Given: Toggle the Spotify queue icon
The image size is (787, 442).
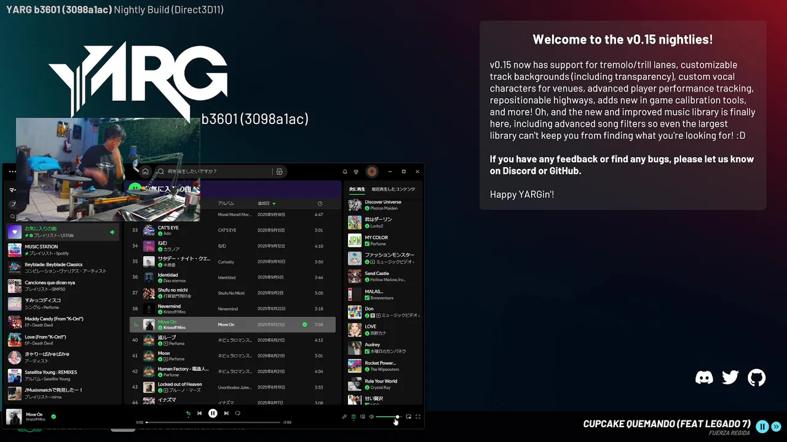Looking at the screenshot, I should tap(354, 417).
